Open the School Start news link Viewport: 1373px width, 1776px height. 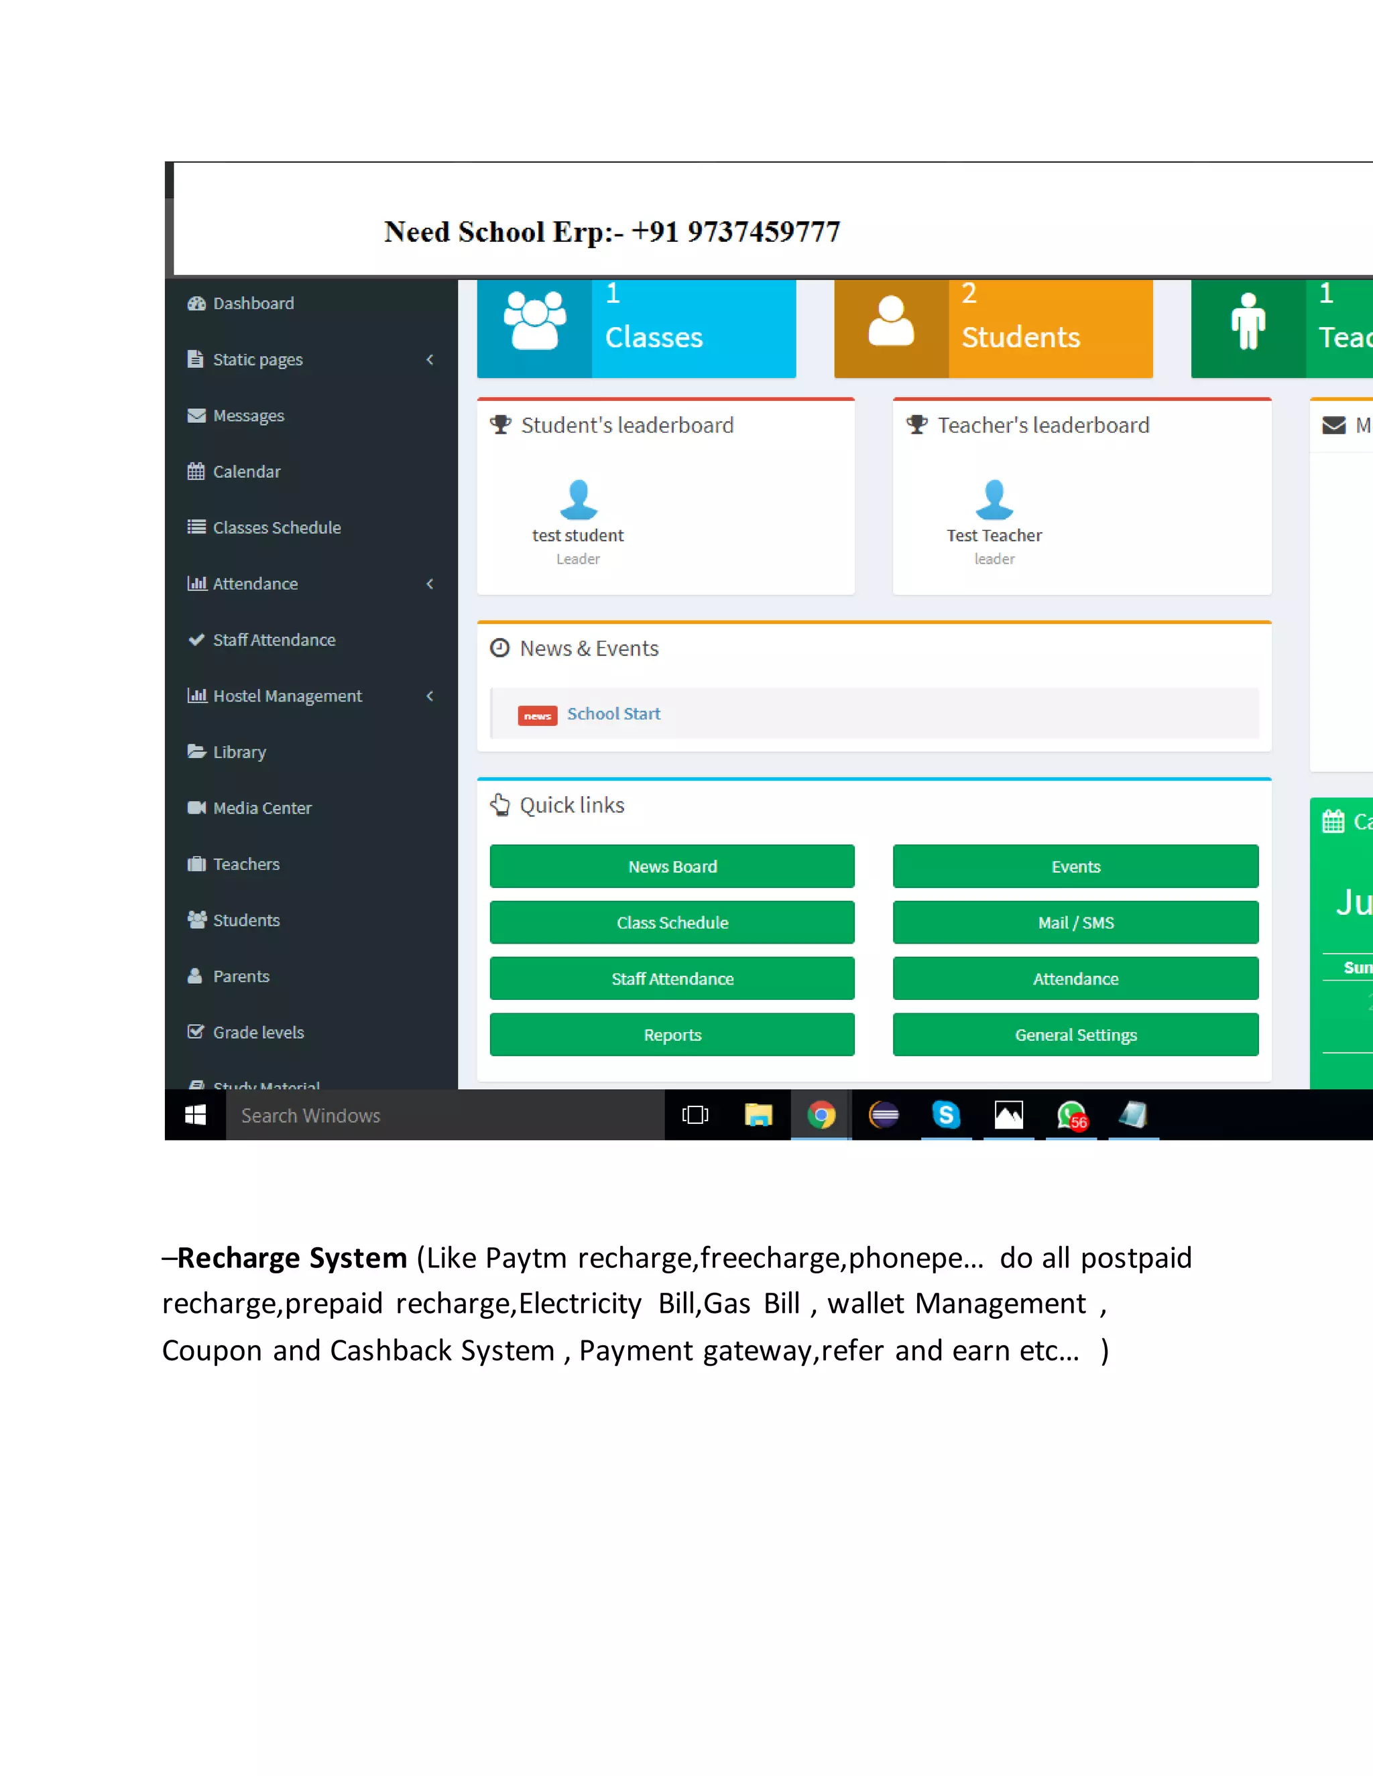click(613, 714)
